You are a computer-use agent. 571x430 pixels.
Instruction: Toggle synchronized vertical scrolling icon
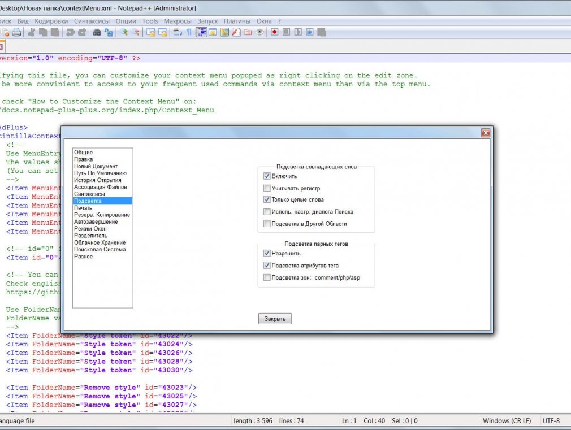(151, 32)
